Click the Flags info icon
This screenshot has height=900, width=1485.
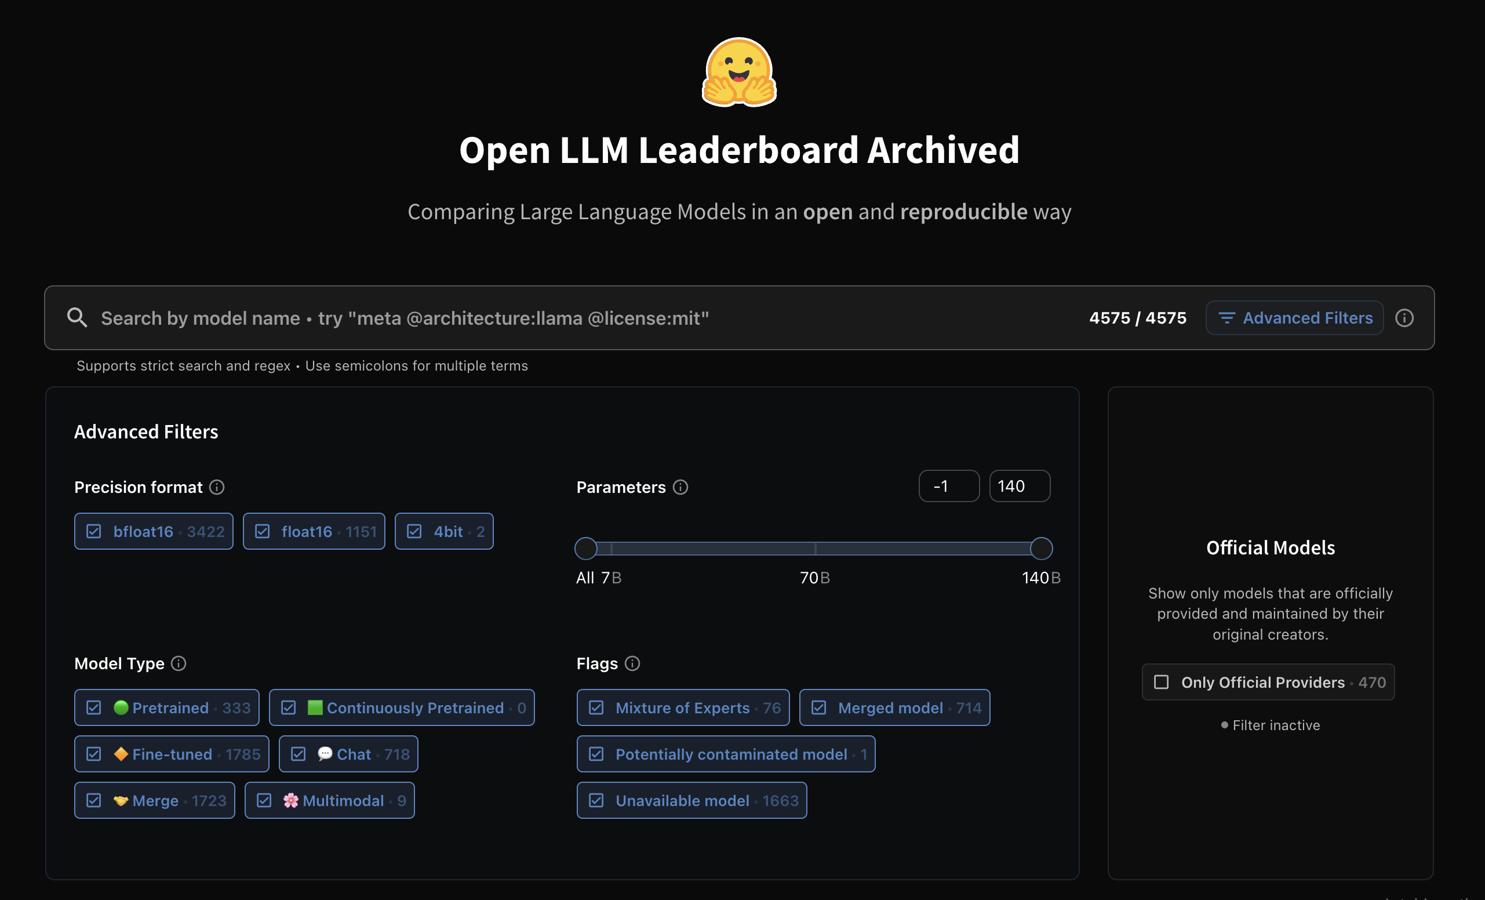(632, 663)
